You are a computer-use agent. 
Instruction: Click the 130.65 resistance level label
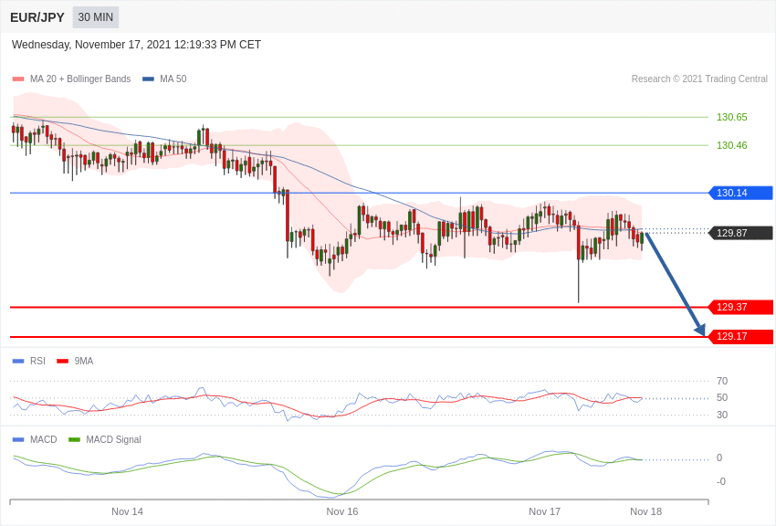tap(732, 117)
